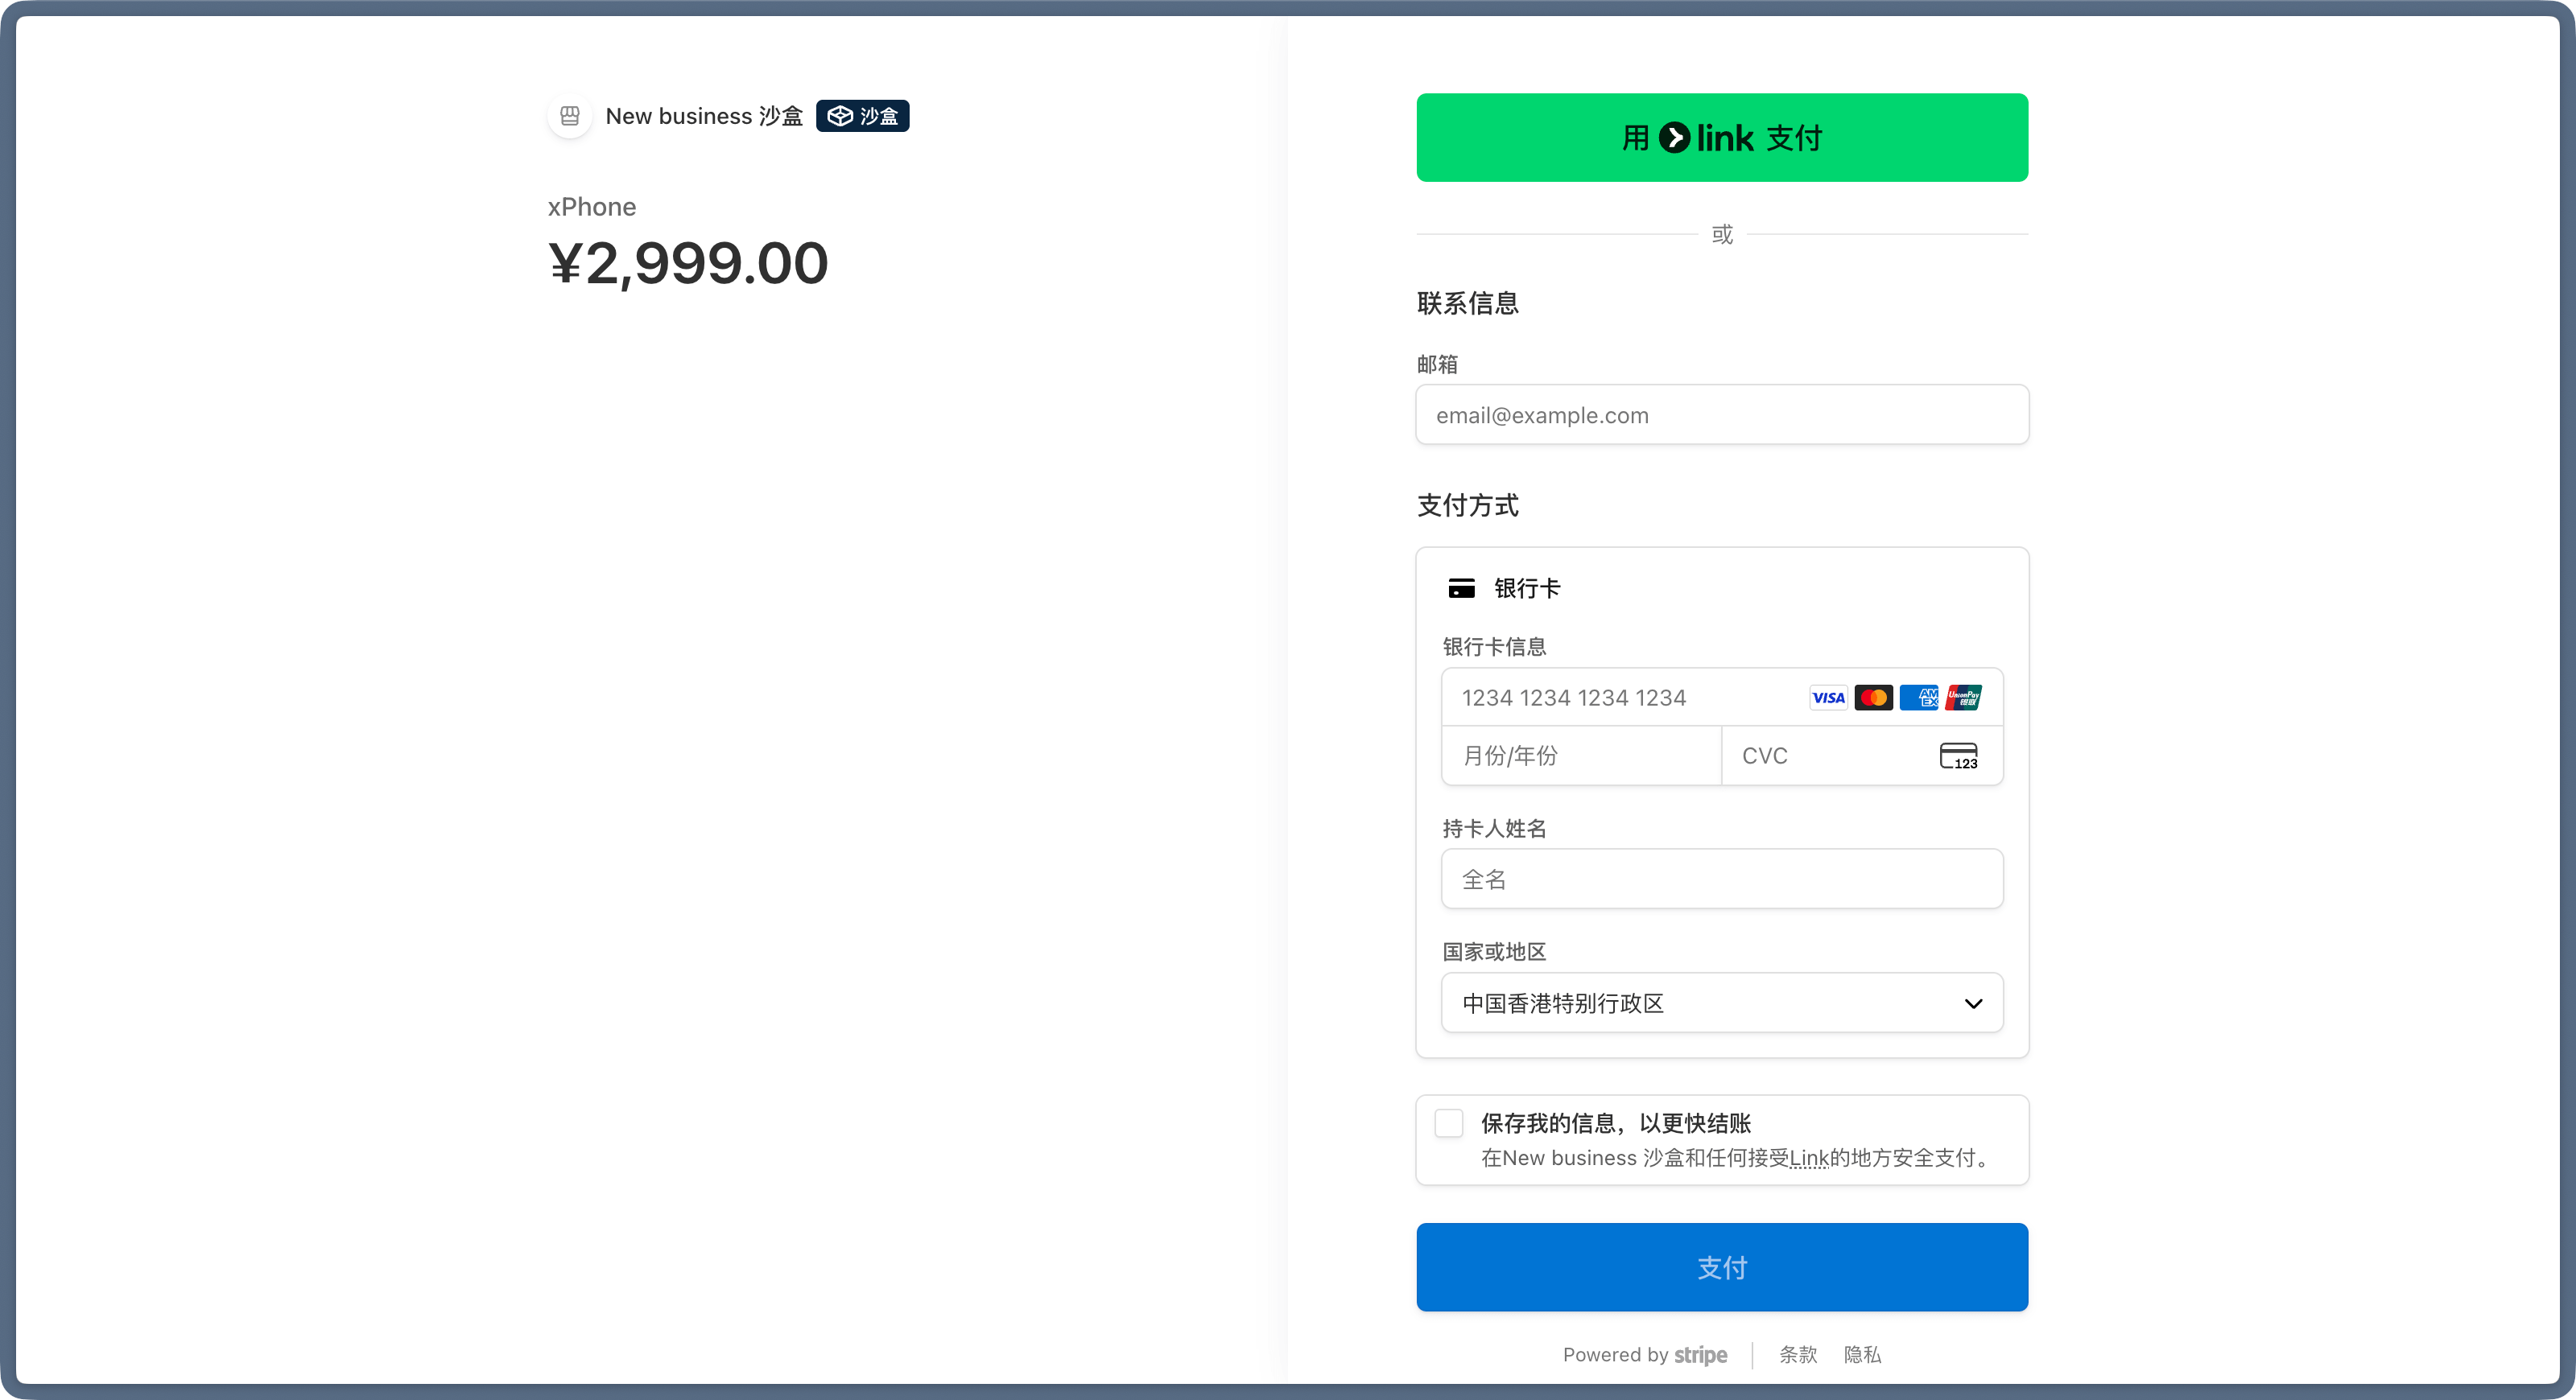Open the 隐私 privacy link
The image size is (2576, 1400).
click(x=1862, y=1355)
